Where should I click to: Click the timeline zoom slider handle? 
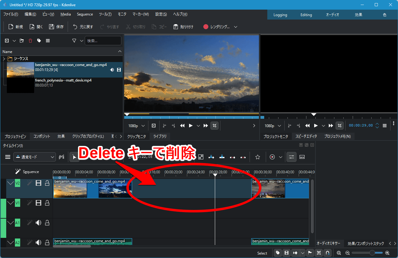[372, 253]
